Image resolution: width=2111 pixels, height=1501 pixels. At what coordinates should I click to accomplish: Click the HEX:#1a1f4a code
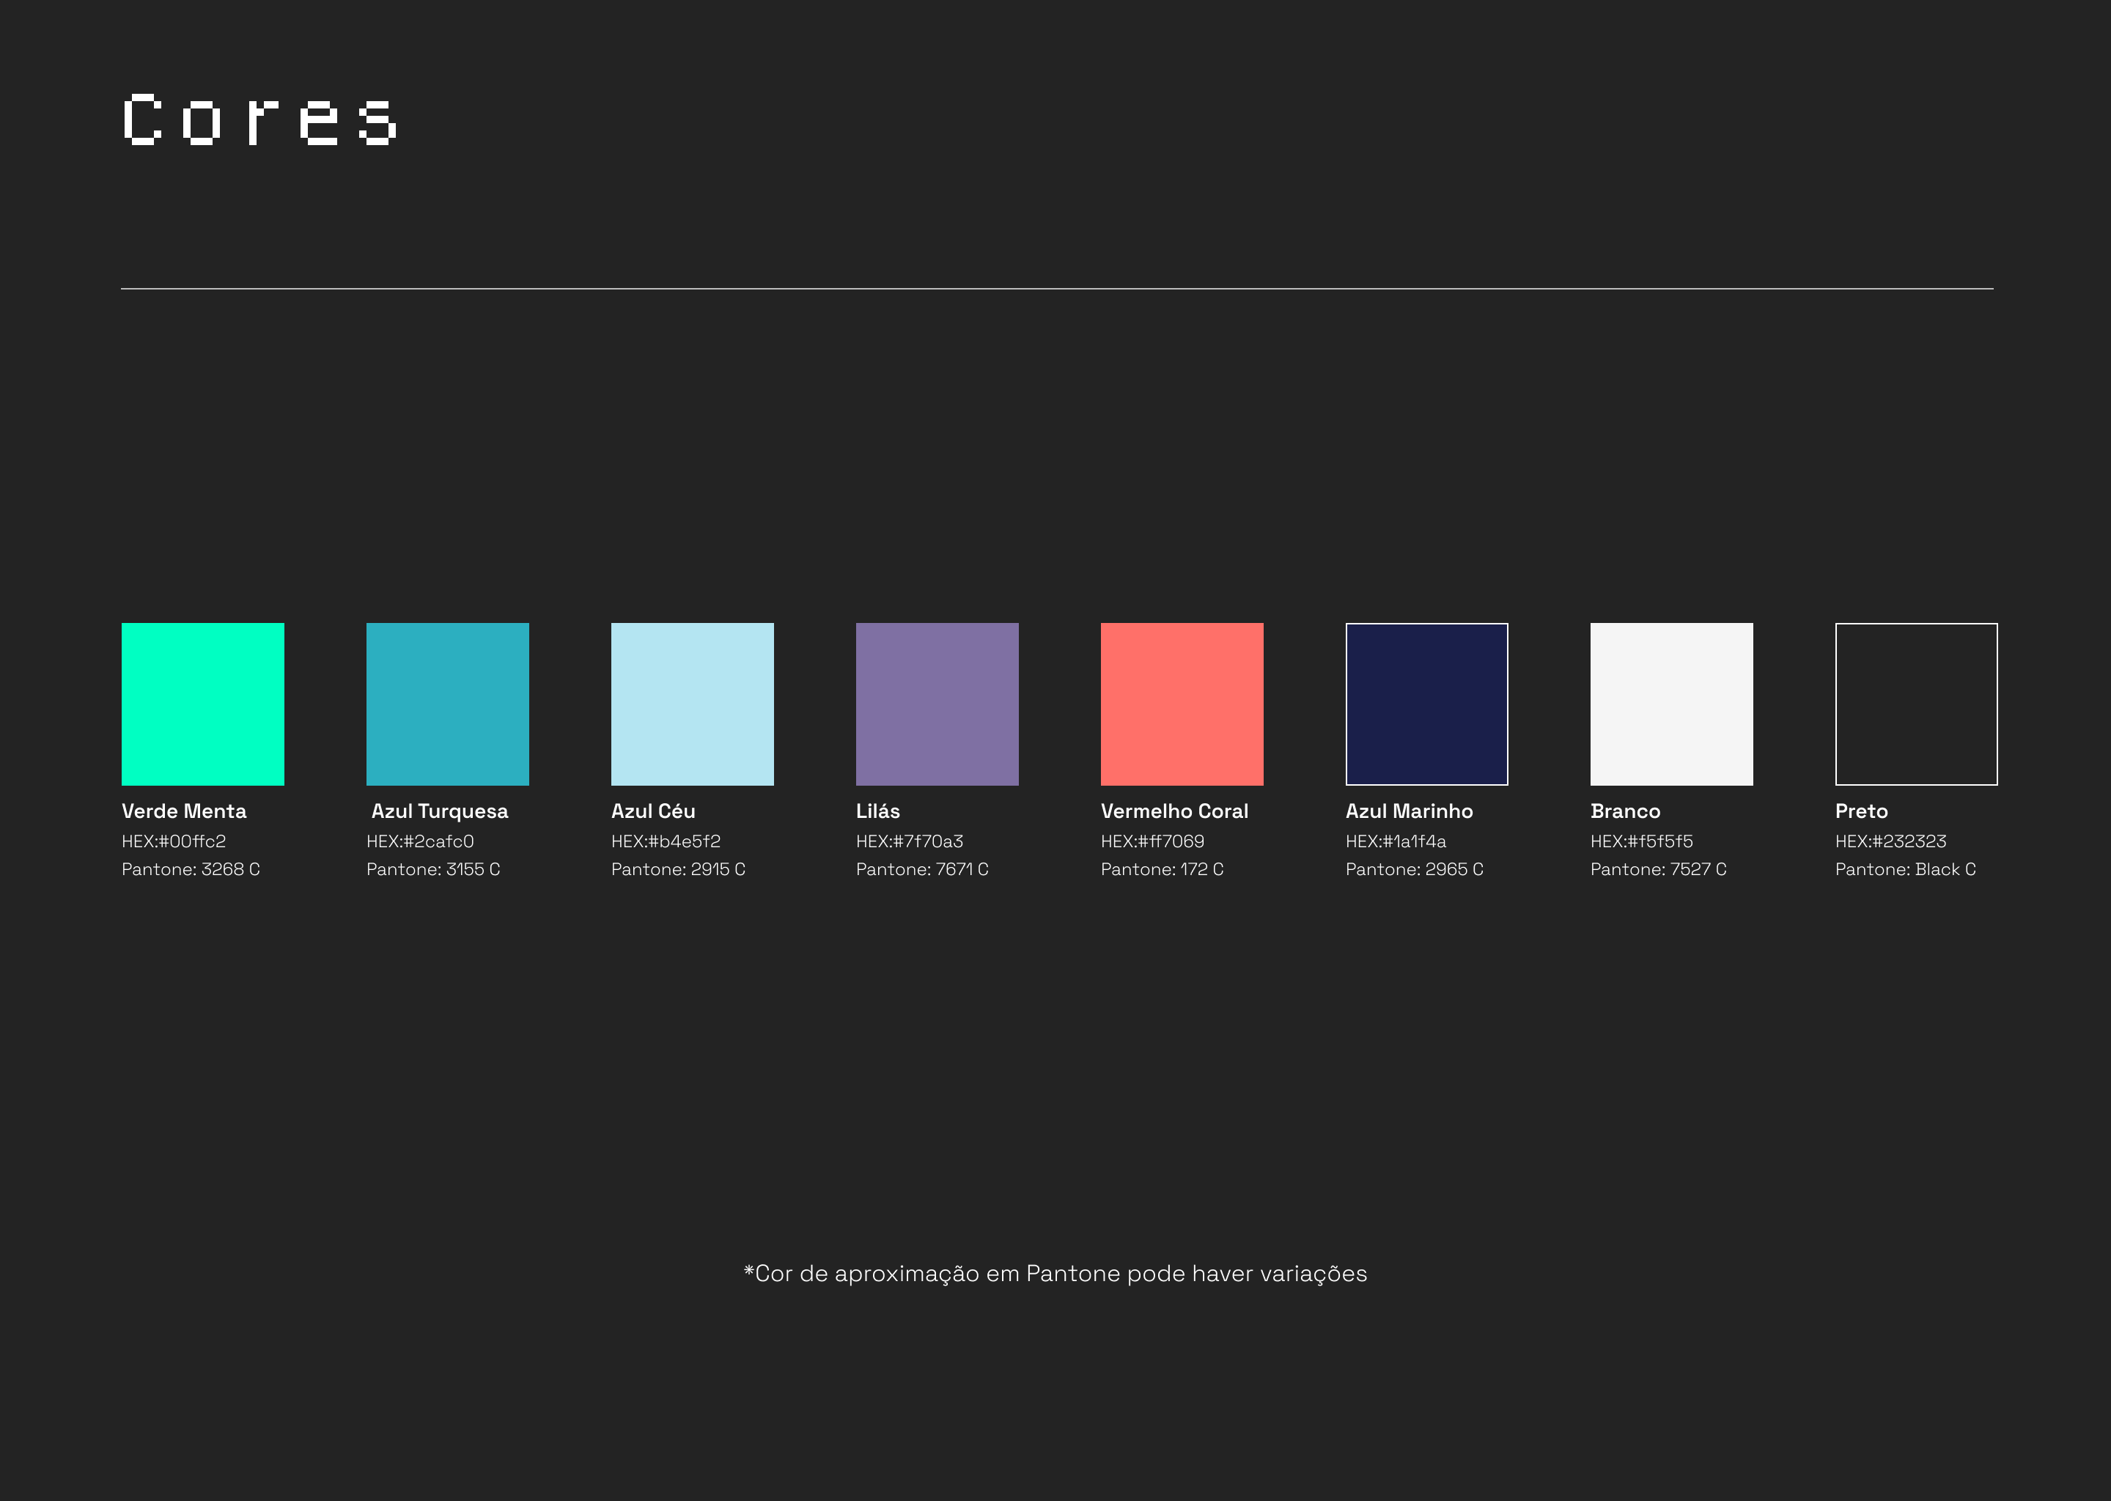(1396, 841)
